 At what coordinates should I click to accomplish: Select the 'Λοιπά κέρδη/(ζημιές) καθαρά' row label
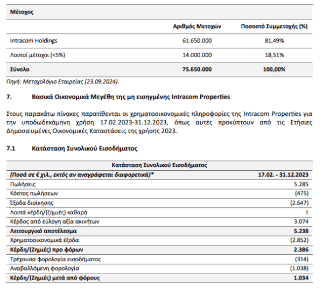(x=49, y=212)
